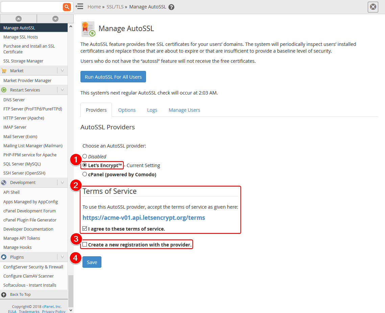
Task: Click the Manage AutoSSL certificate header icon
Action: coord(88,29)
